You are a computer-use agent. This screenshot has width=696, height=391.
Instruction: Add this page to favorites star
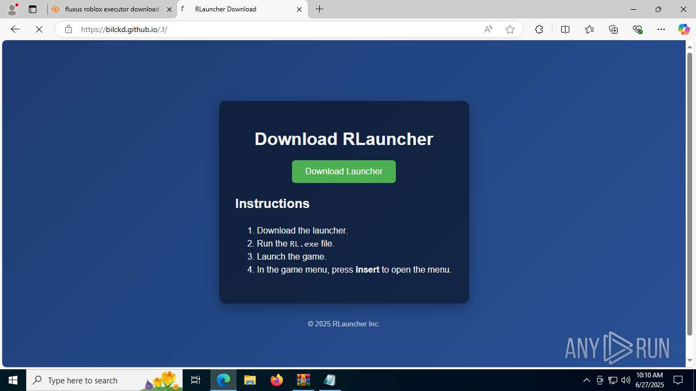click(x=509, y=29)
